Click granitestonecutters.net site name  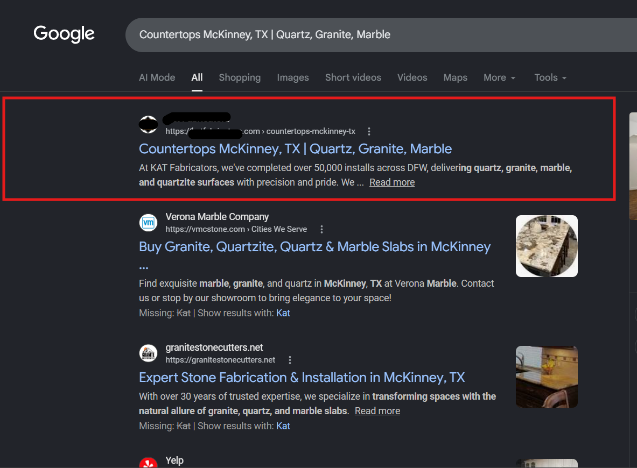(x=214, y=348)
